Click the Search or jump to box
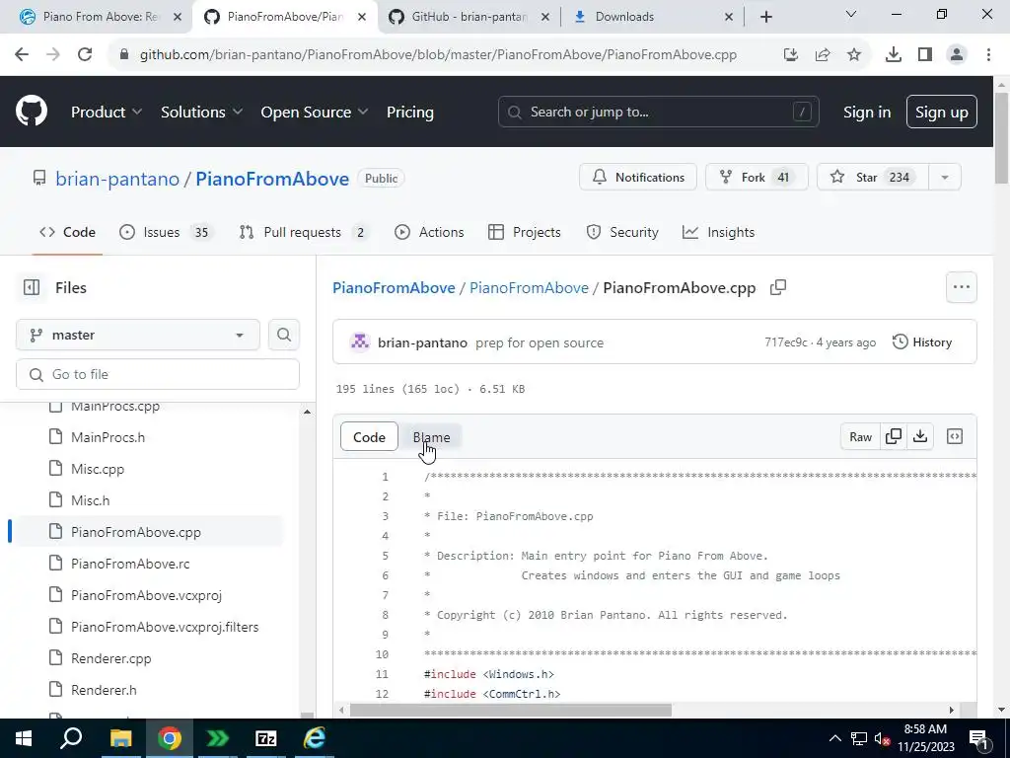Viewport: 1010px width, 758px height. (x=658, y=112)
